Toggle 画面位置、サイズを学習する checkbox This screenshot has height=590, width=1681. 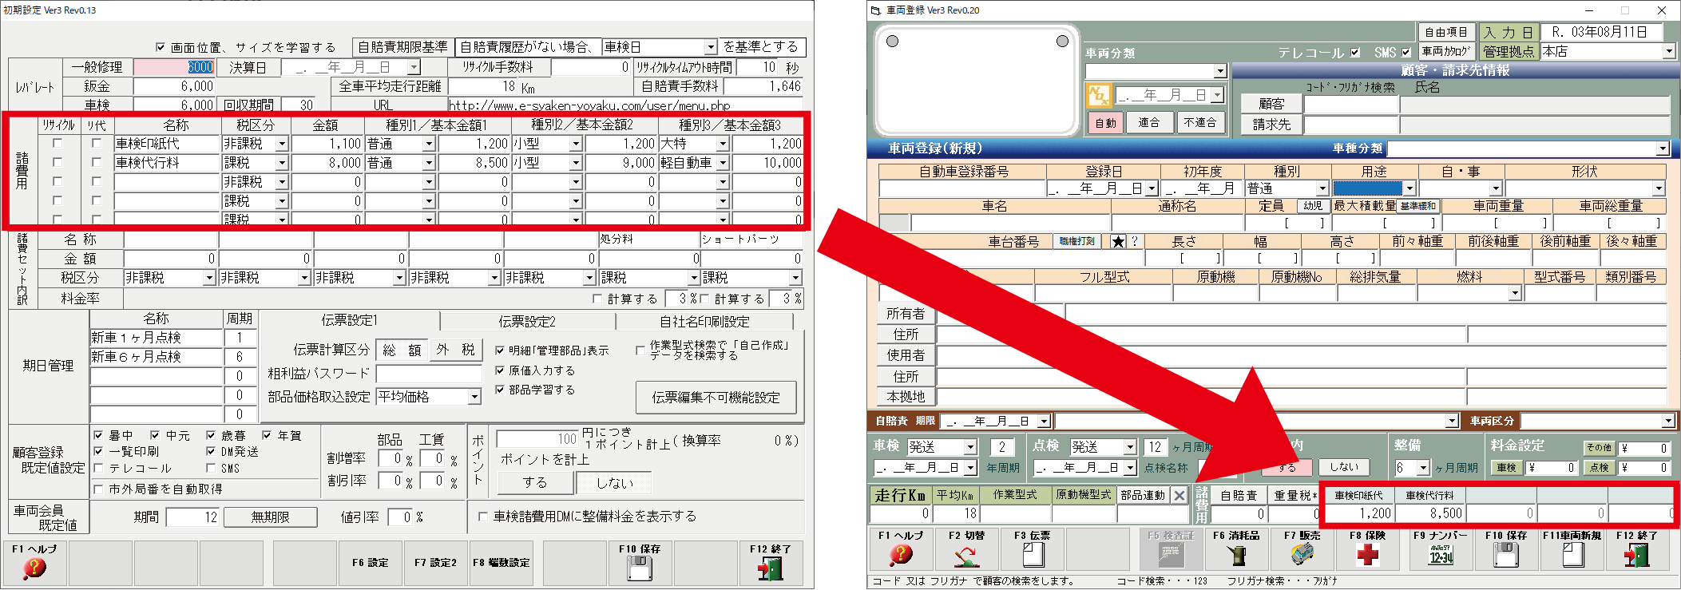(x=160, y=47)
